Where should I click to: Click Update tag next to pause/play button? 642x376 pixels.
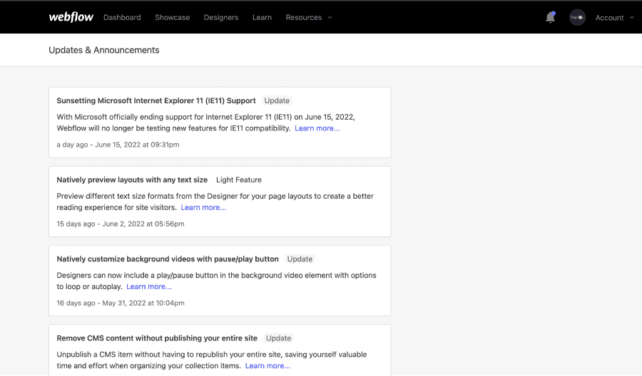pyautogui.click(x=300, y=259)
